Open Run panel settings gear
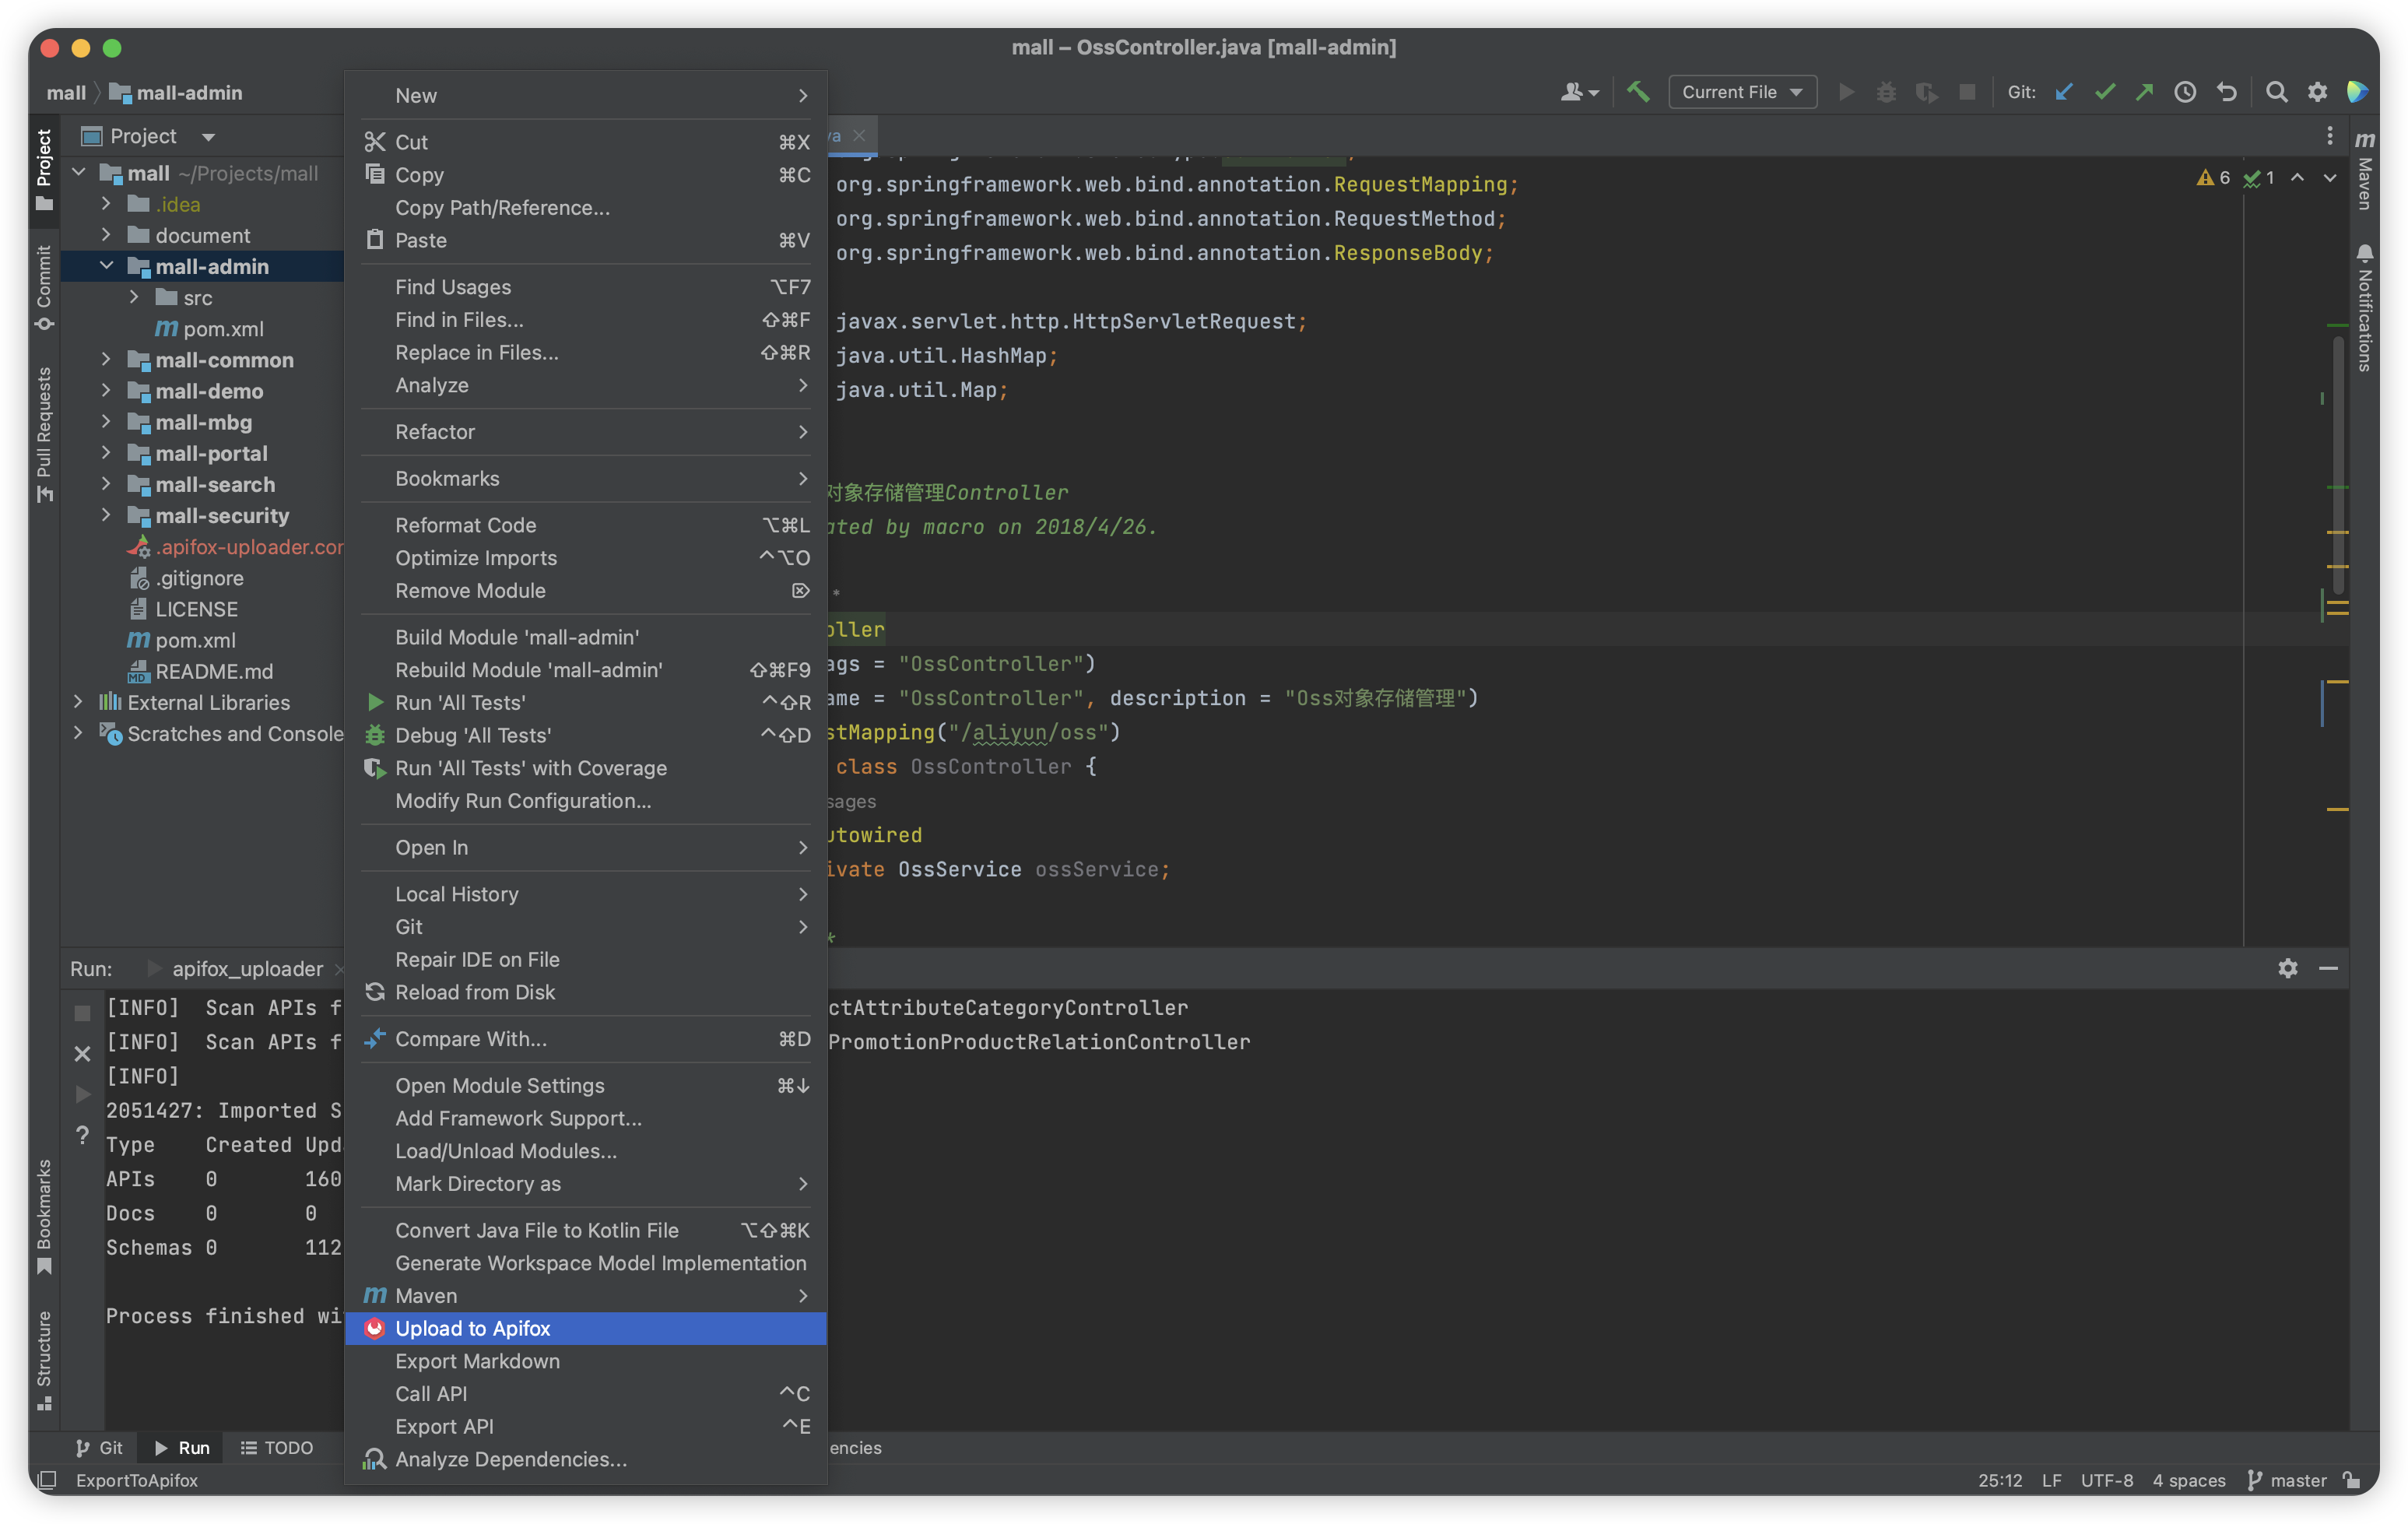The width and height of the screenshot is (2408, 1524). click(2288, 968)
